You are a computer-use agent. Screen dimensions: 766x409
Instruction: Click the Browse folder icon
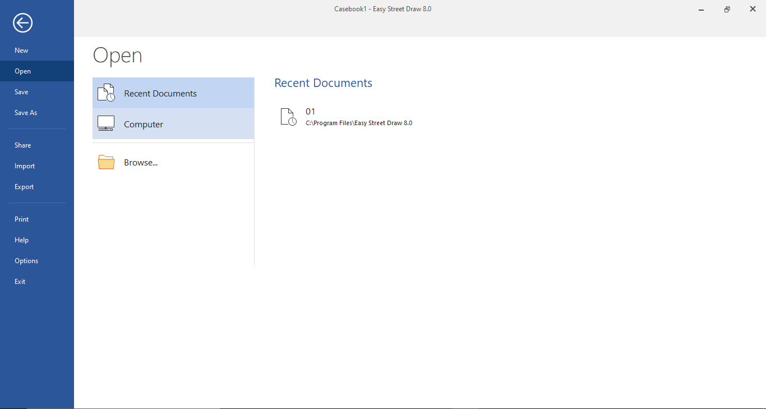click(x=106, y=162)
